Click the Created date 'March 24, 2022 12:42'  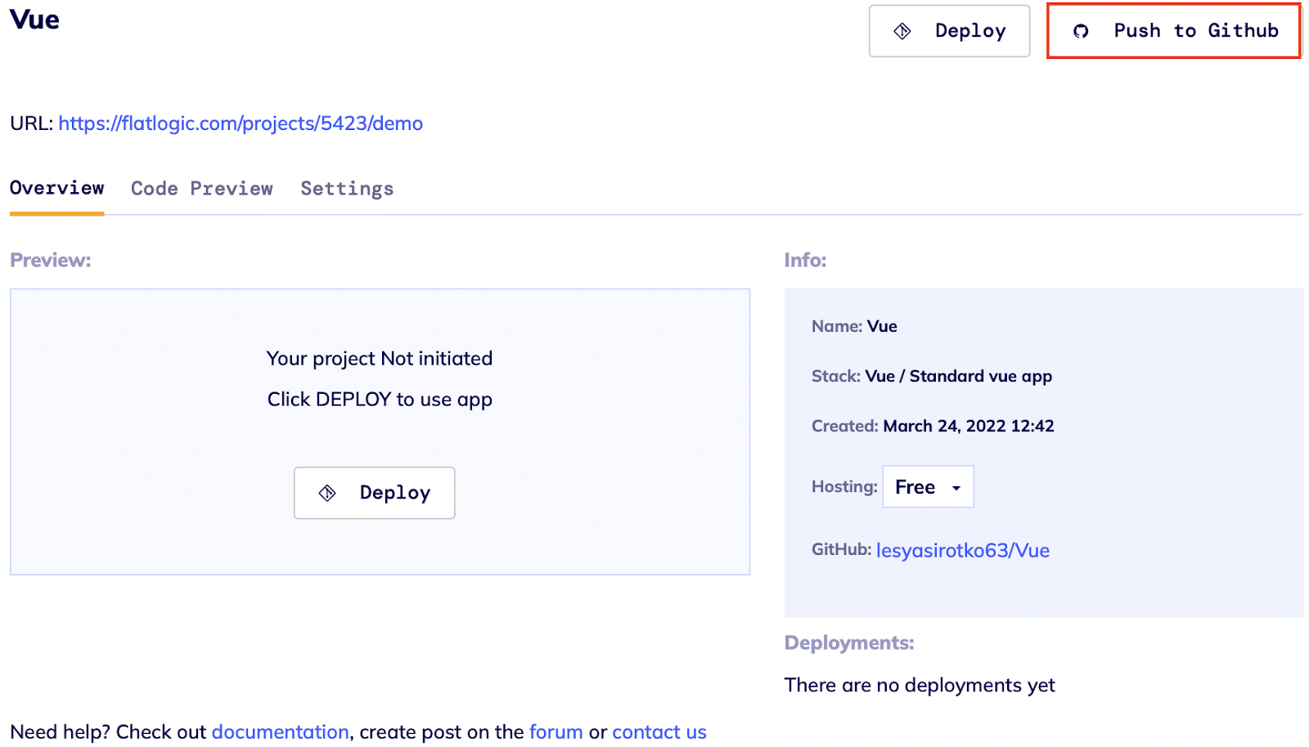969,426
